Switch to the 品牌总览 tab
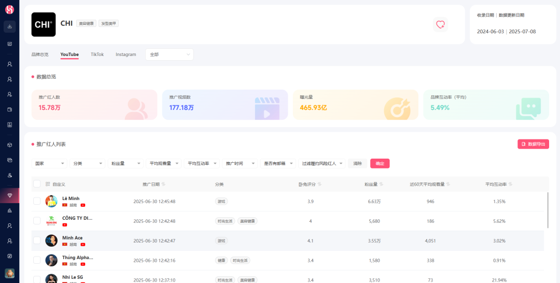The height and width of the screenshot is (283, 560). point(40,54)
